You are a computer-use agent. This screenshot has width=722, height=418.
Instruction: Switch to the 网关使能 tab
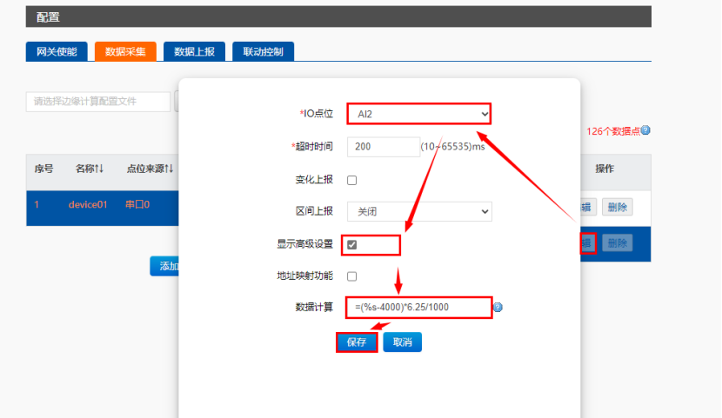click(57, 51)
